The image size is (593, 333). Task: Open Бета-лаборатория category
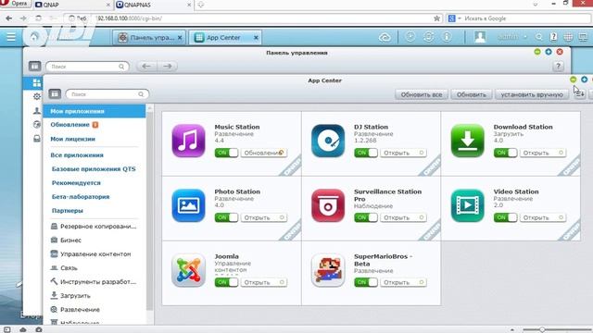tap(81, 197)
